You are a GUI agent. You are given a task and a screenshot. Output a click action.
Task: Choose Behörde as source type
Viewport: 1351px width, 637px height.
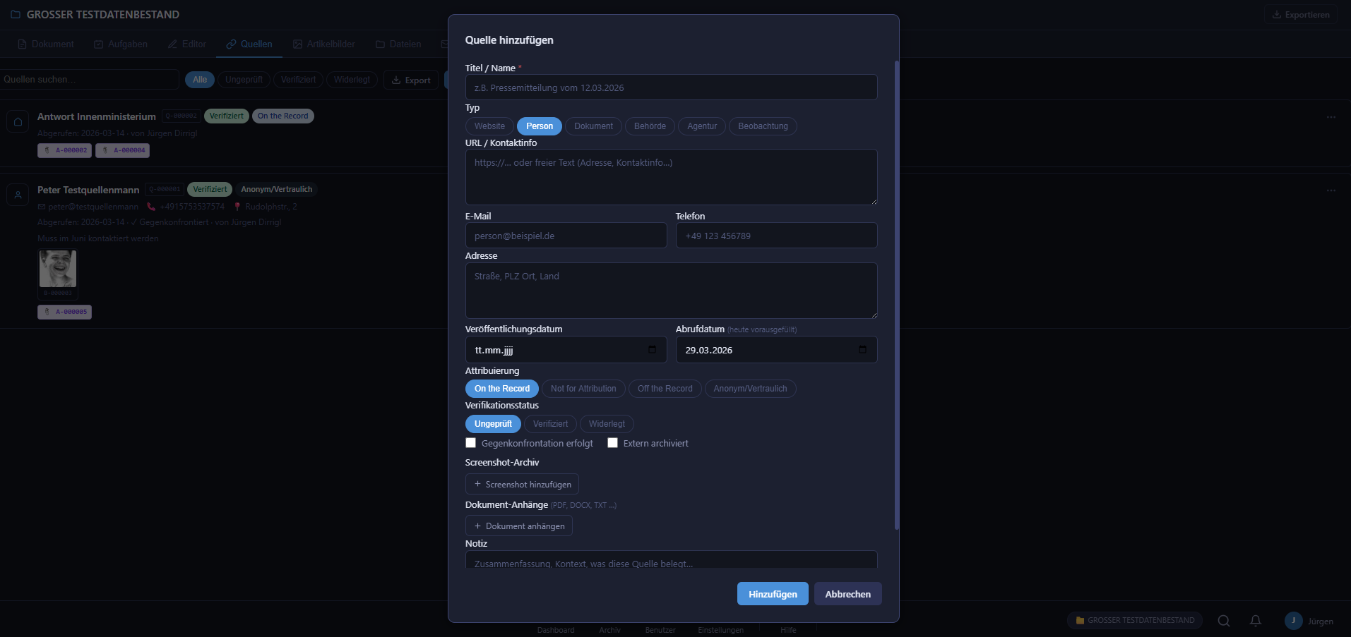(x=649, y=126)
